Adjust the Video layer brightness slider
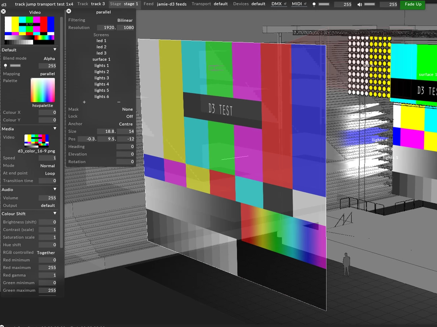 [x=15, y=66]
